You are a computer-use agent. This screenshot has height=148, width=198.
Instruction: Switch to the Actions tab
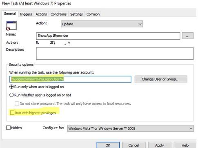coord(41,14)
